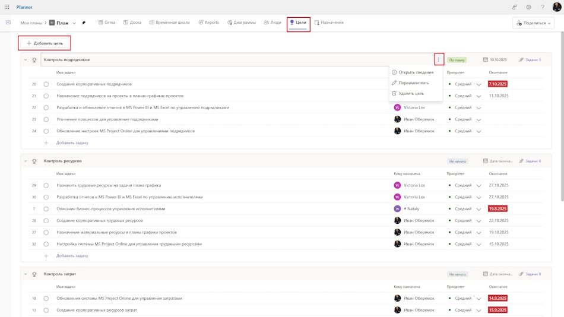The height and width of the screenshot is (317, 564).
Task: Open the Диаграммы tab
Action: click(242, 23)
